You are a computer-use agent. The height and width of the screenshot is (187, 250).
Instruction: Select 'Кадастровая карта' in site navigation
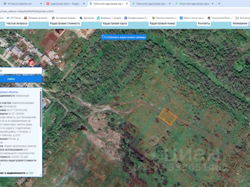pos(115,23)
